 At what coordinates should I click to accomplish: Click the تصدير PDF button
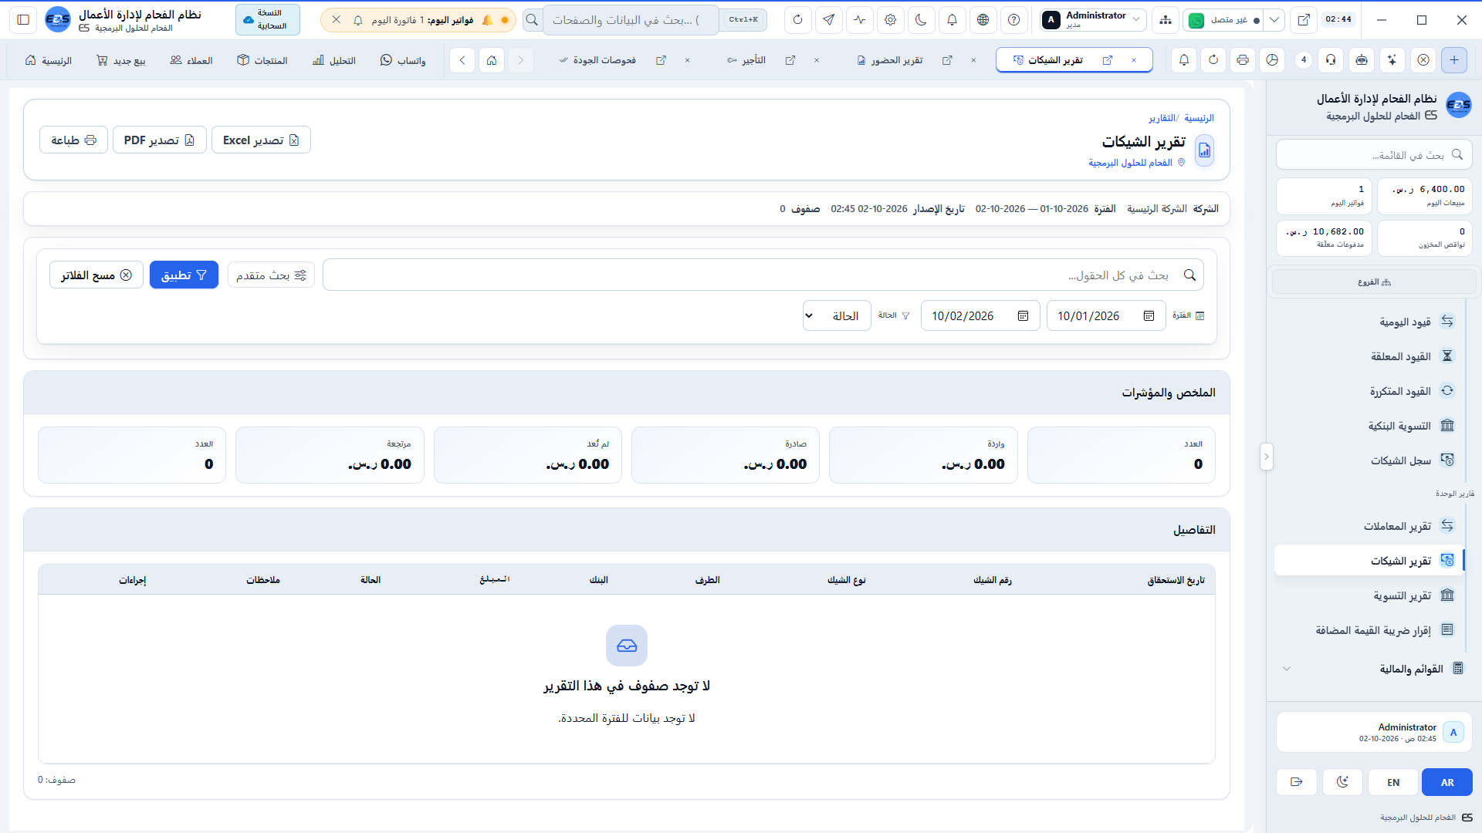160,140
